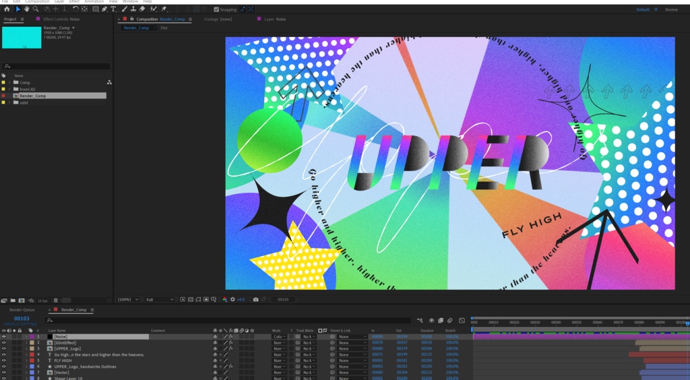The width and height of the screenshot is (690, 380).
Task: Click the snapshot camera icon in viewer
Action: 255,300
